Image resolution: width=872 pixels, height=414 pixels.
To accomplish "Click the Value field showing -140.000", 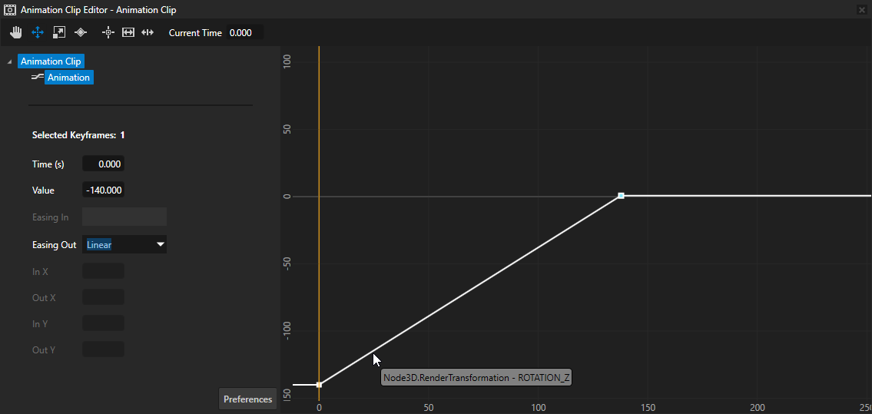I will [x=103, y=190].
